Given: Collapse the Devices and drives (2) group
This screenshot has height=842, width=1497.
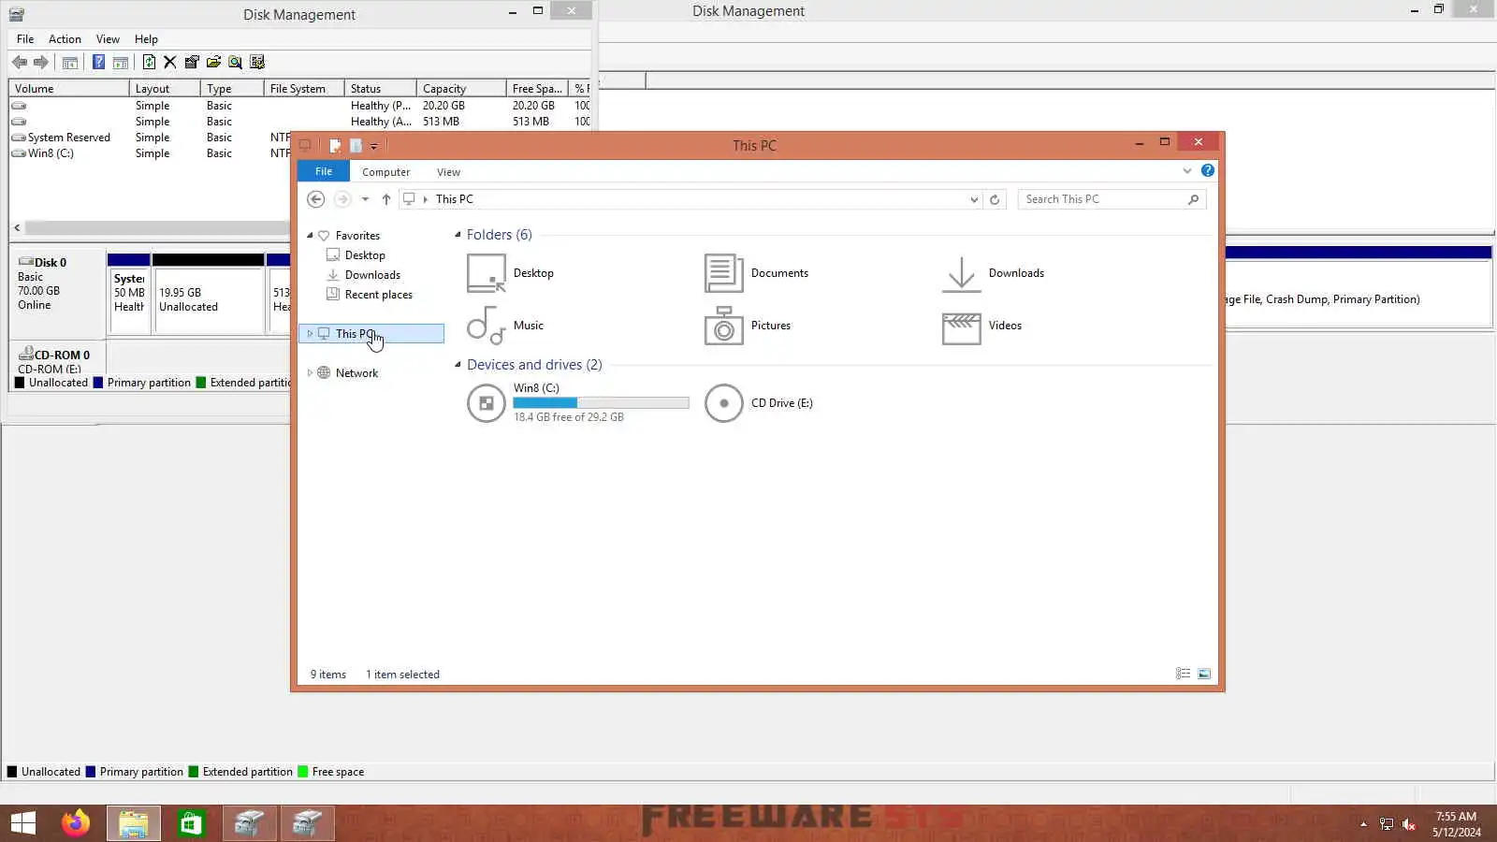Looking at the screenshot, I should point(458,365).
